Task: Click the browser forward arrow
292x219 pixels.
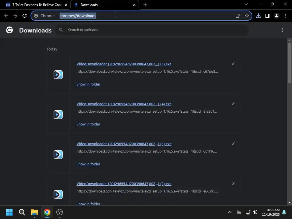Action: 15,16
